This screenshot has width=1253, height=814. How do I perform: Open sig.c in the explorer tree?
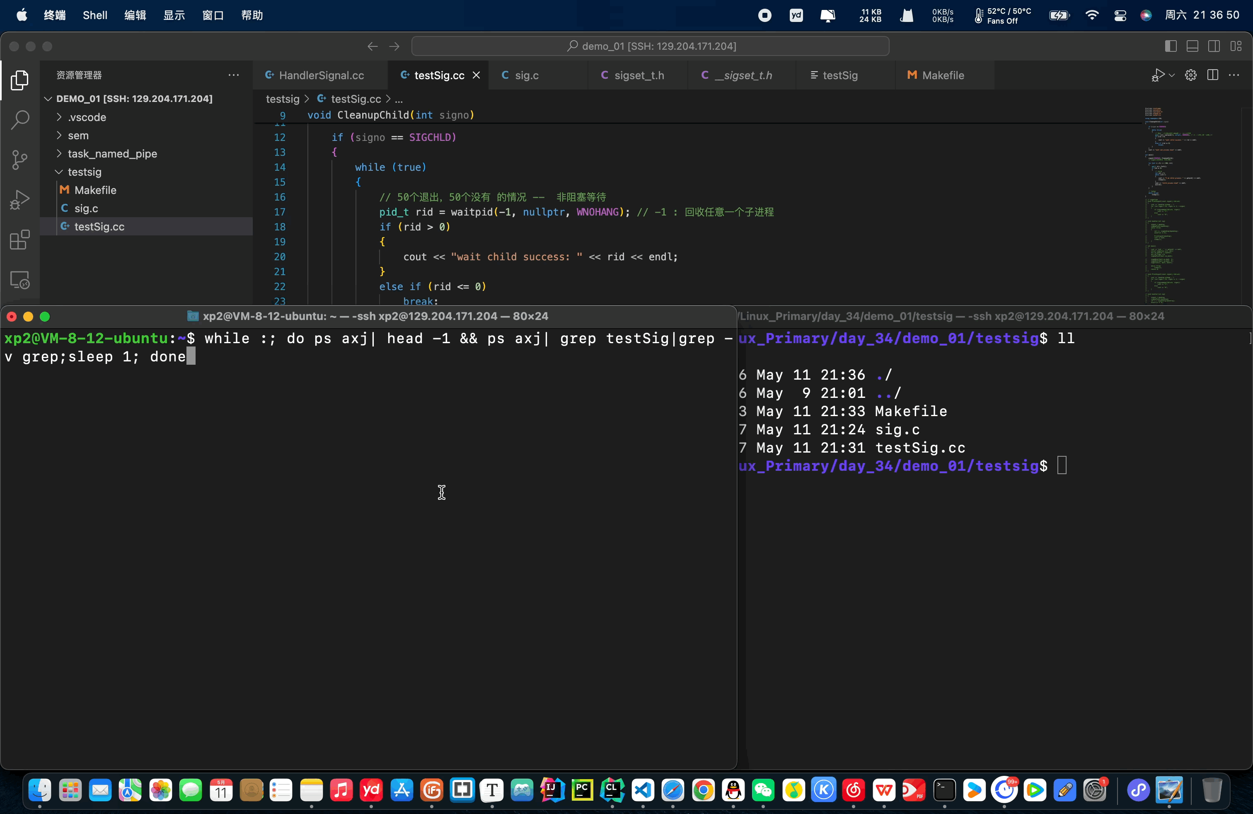click(x=146, y=208)
